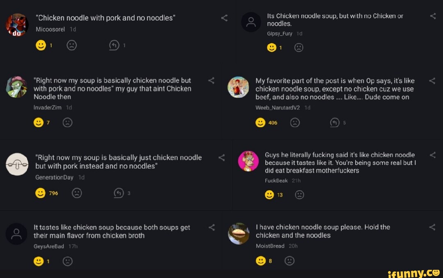Smile-react to Weeb_NarutardV2's comment with 406 likes
443x278 pixels.
(260, 123)
